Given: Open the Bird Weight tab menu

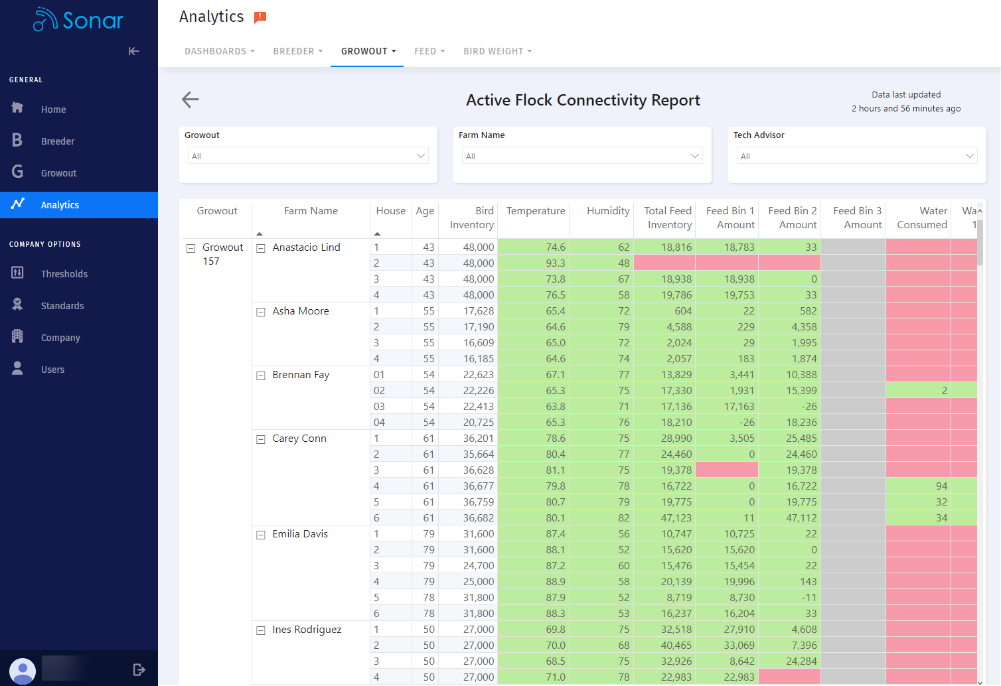Looking at the screenshot, I should (x=498, y=51).
